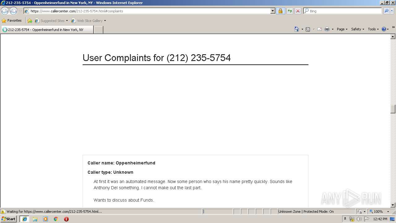Click the Caller name: Oppenheimerfund text
Image resolution: width=396 pixels, height=223 pixels.
121,163
